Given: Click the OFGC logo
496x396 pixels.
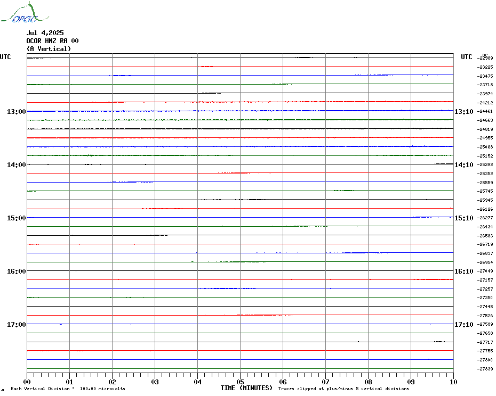Looking at the screenshot, I should click(x=25, y=13).
